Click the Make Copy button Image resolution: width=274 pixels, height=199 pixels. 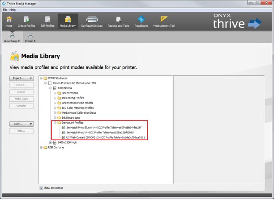point(21,99)
